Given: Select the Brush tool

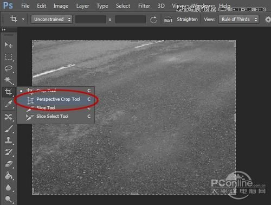Looking at the screenshot, I should pyautogui.click(x=9, y=129).
